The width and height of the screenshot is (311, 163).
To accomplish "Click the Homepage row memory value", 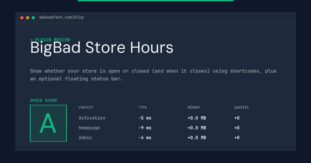I will point(197,128).
